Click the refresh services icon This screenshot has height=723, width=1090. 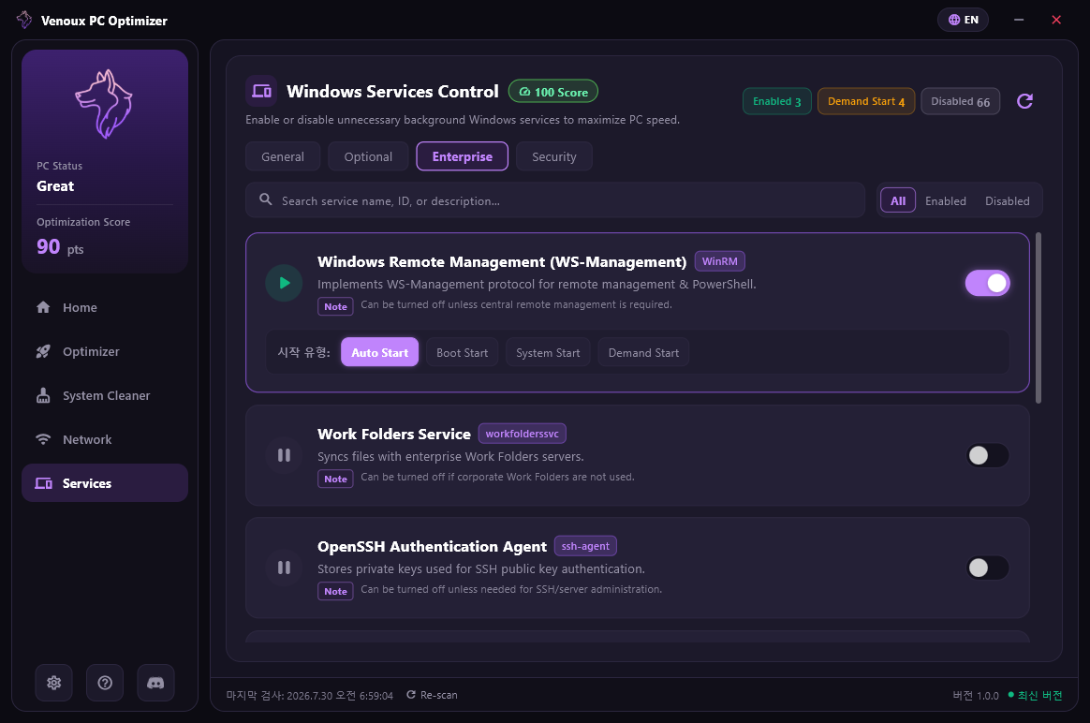point(1024,101)
